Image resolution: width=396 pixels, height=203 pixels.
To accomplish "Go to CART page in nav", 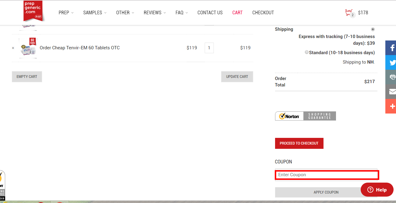I will pyautogui.click(x=237, y=13).
